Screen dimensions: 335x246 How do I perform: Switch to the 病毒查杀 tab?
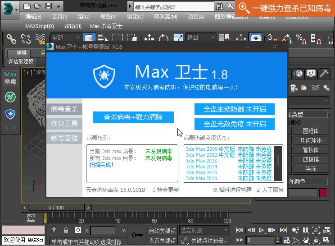[64, 109]
